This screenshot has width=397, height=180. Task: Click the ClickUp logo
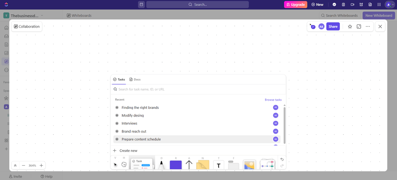tap(6, 5)
